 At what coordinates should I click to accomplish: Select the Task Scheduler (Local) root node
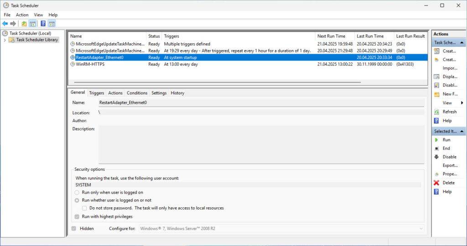pos(30,33)
